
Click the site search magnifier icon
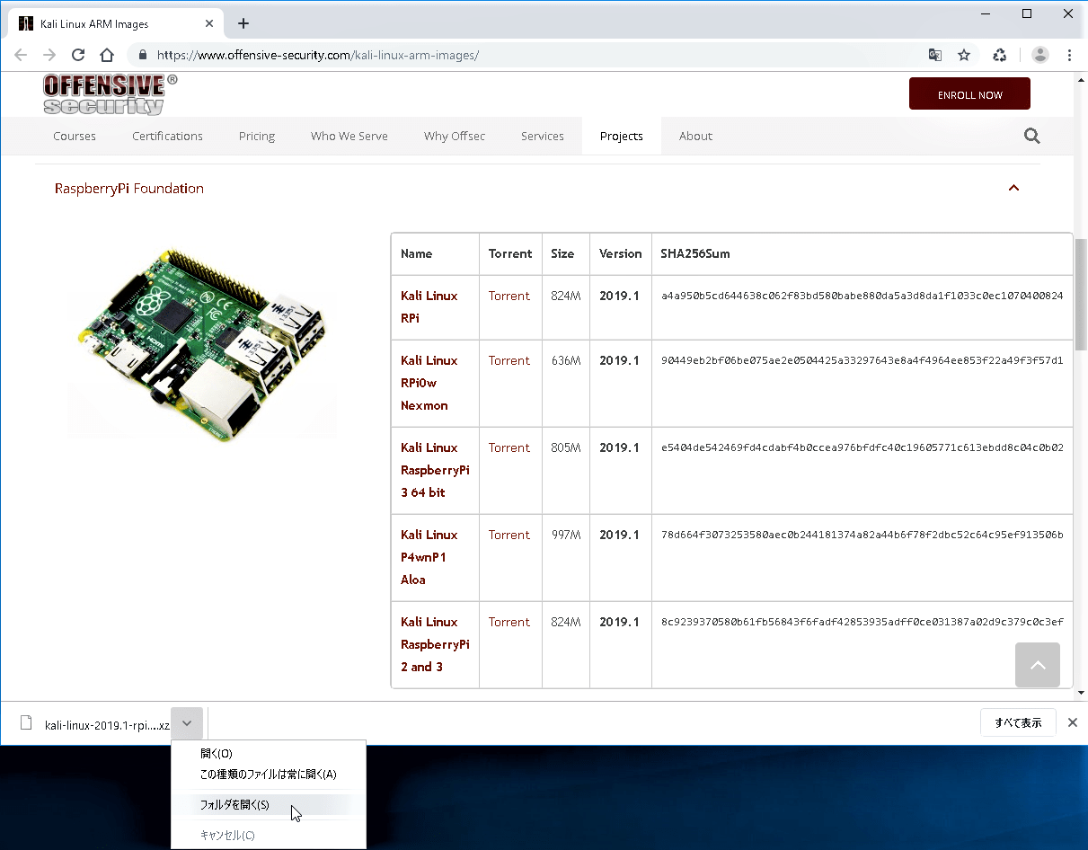(1031, 137)
